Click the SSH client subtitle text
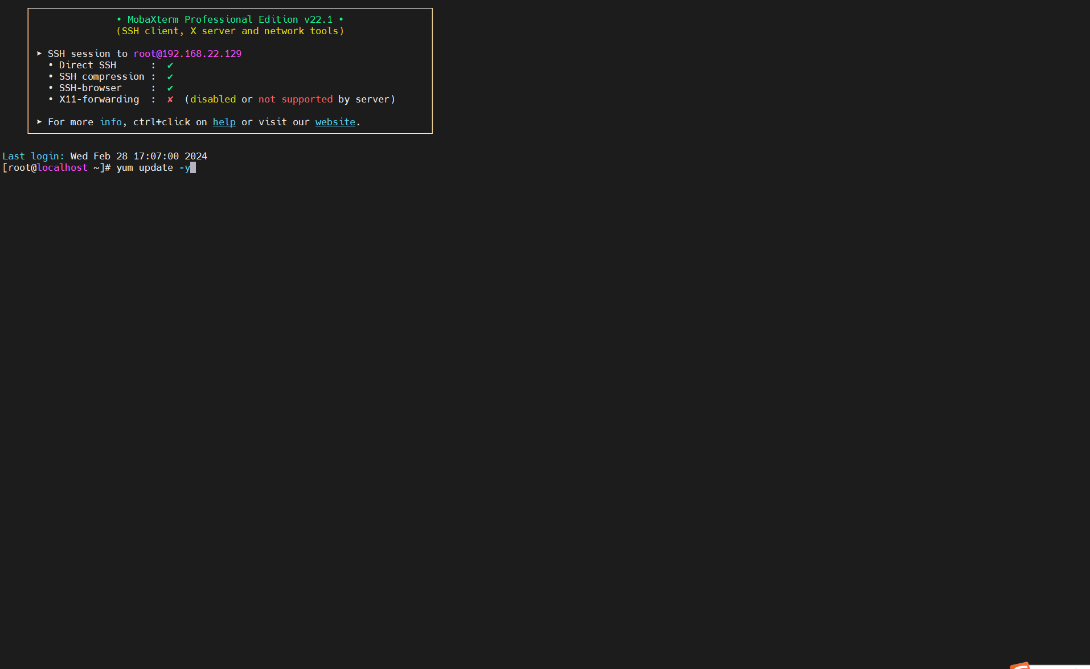 coord(231,31)
